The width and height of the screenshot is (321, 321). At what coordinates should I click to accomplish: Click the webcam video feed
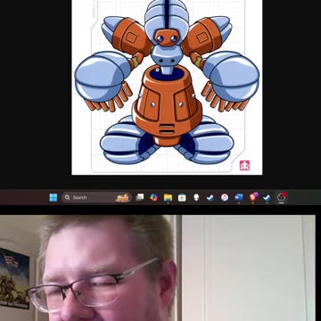(x=158, y=268)
